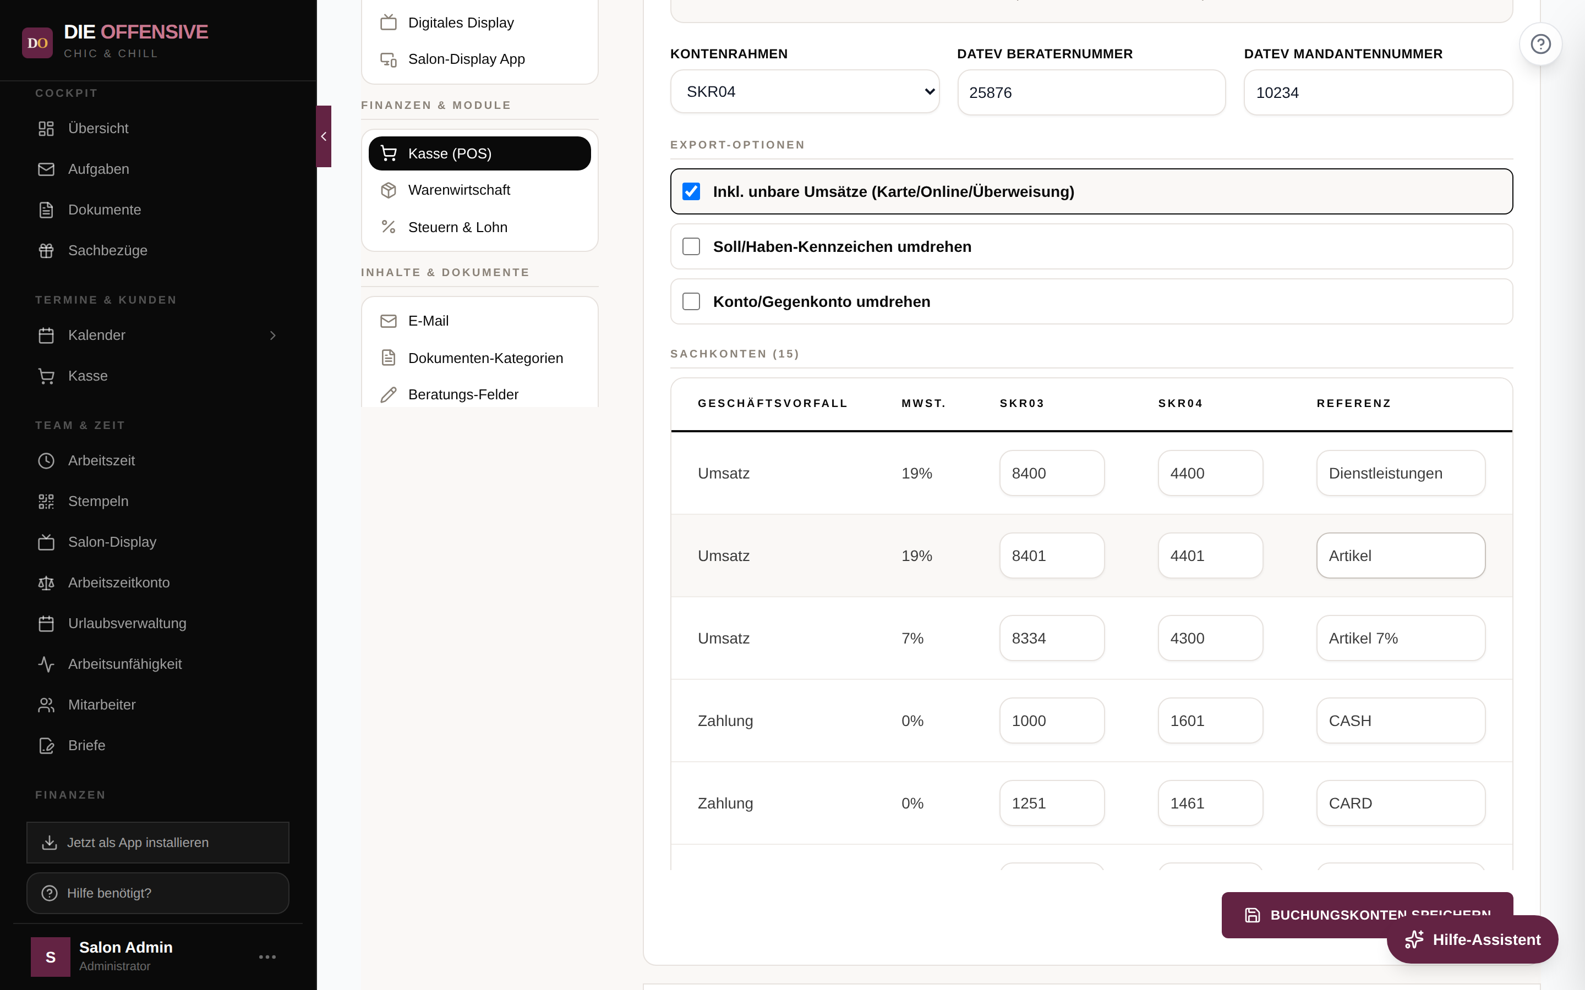Click the Kasse cart icon in sidebar

[46, 376]
